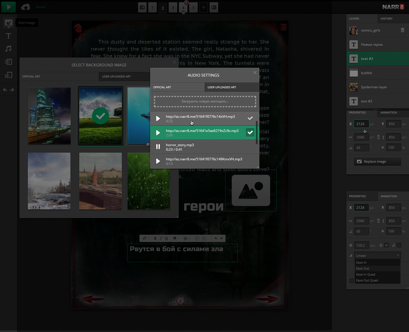Toggle the checkmark on the 4:23 track
This screenshot has height=332, width=409.
click(x=250, y=118)
